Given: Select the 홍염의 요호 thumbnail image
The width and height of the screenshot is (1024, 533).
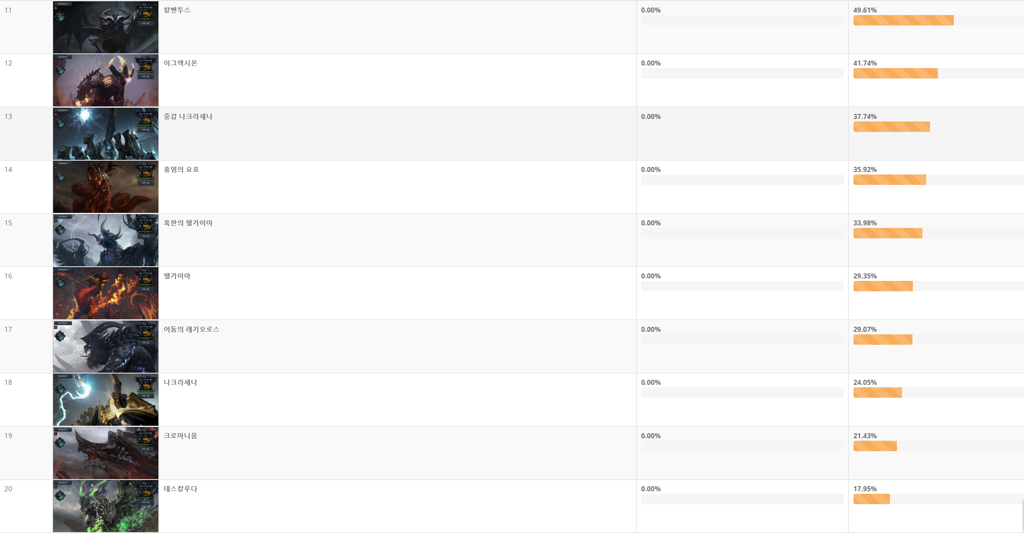Looking at the screenshot, I should tap(106, 187).
